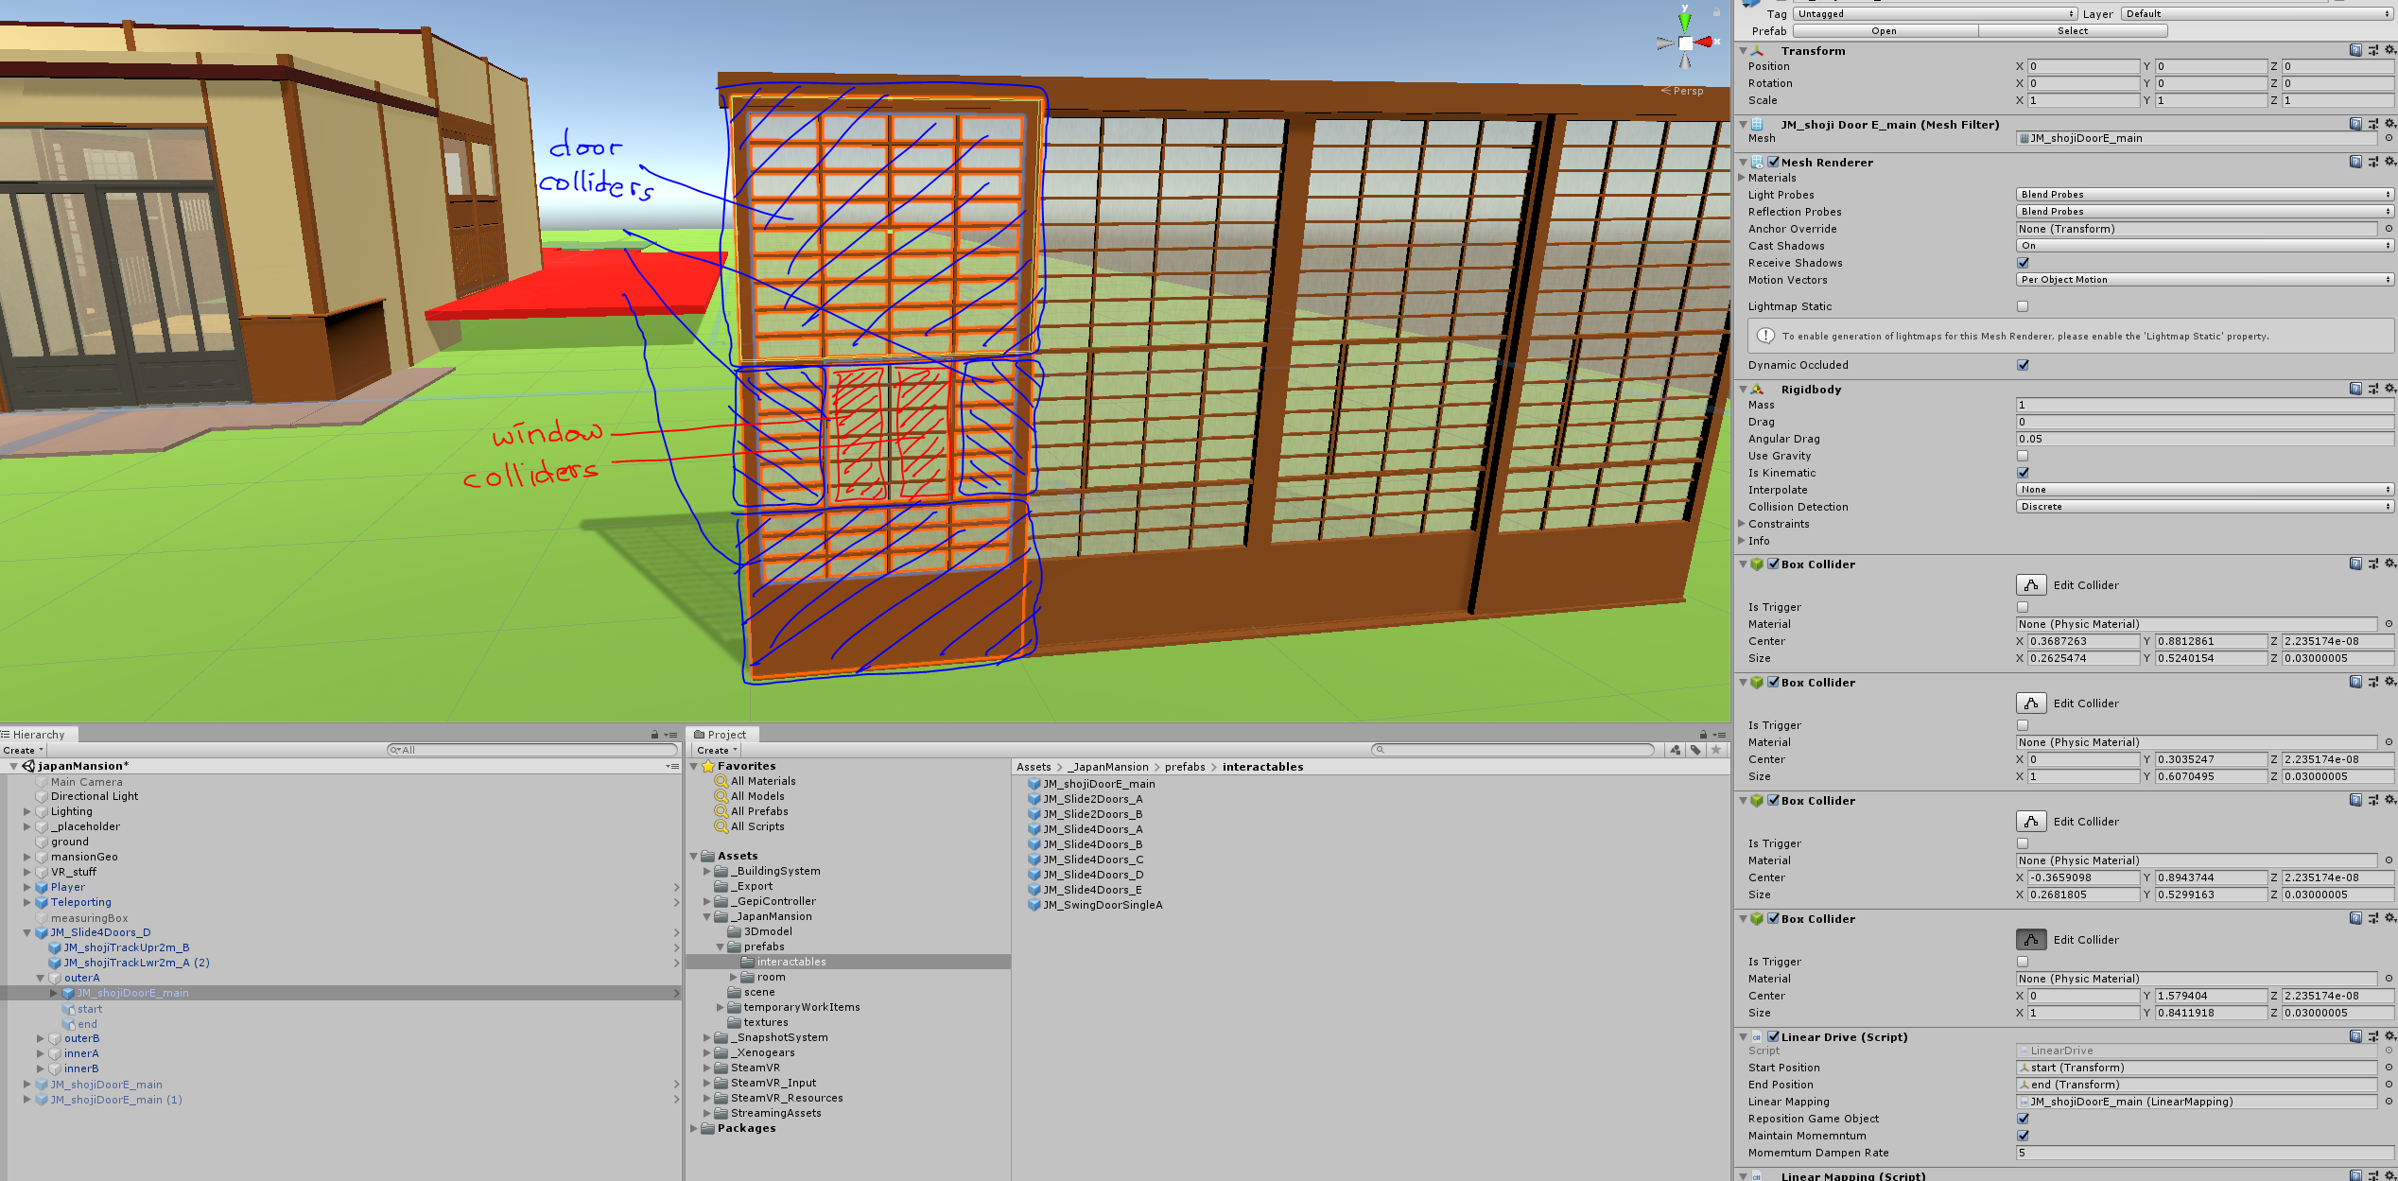Enable Use Gravity checkbox
This screenshot has height=1181, width=2398.
click(2023, 456)
